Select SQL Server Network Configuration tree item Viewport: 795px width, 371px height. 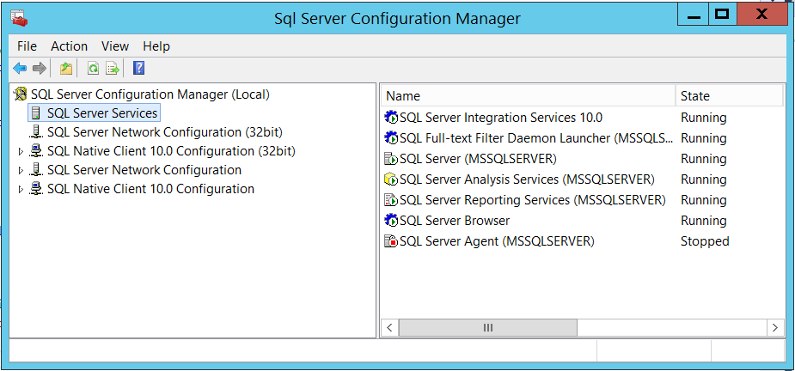(144, 170)
